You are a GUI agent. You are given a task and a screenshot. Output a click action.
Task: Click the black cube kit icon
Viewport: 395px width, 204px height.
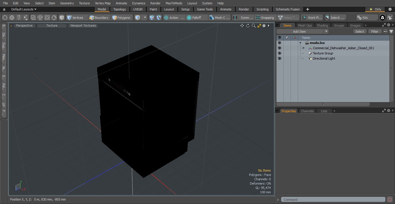tap(383, 18)
